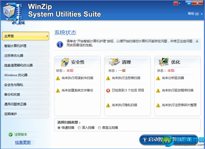Minimize the WinZip window

coord(189,3)
